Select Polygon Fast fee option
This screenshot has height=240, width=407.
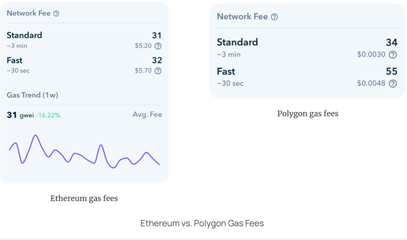(307, 77)
